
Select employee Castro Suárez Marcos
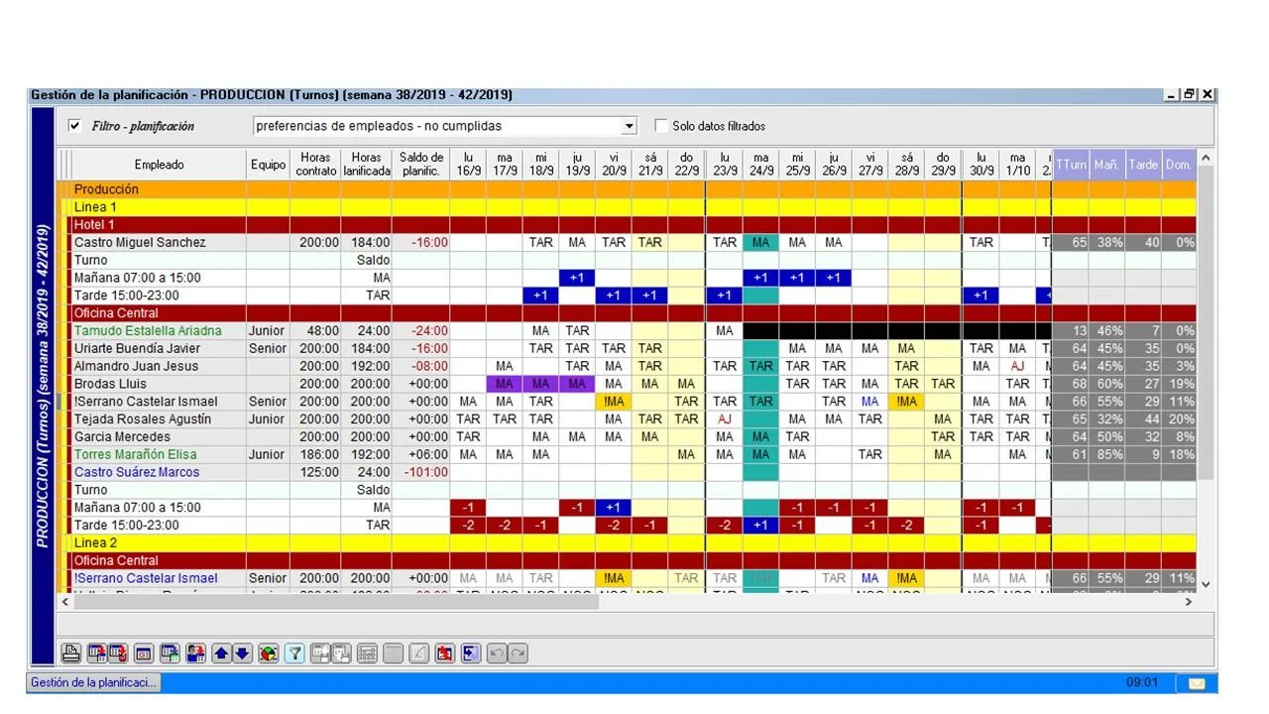point(137,473)
